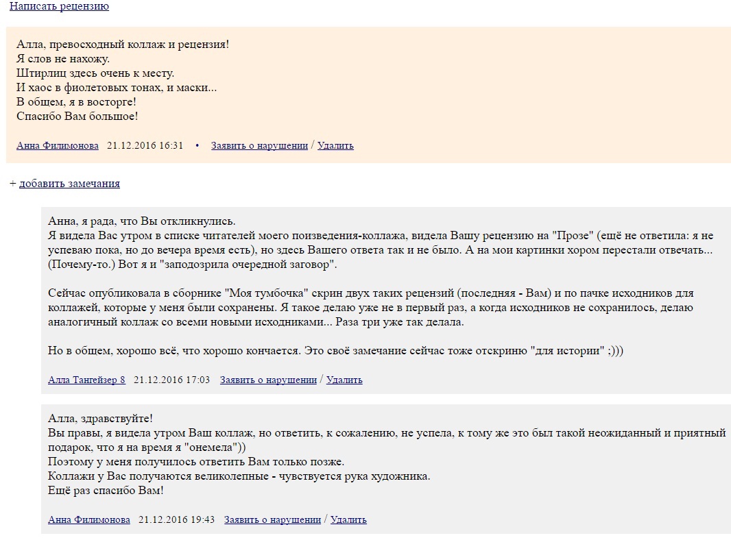Click the "добавить замечания" link
731x540 pixels.
click(x=69, y=184)
